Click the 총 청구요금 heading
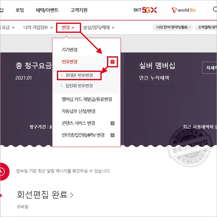Image resolution: width=217 pixels, height=217 pixels. pos(34,66)
